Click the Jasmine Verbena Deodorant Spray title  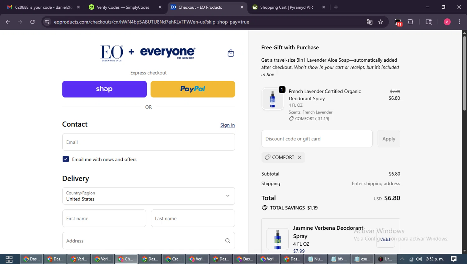click(328, 232)
